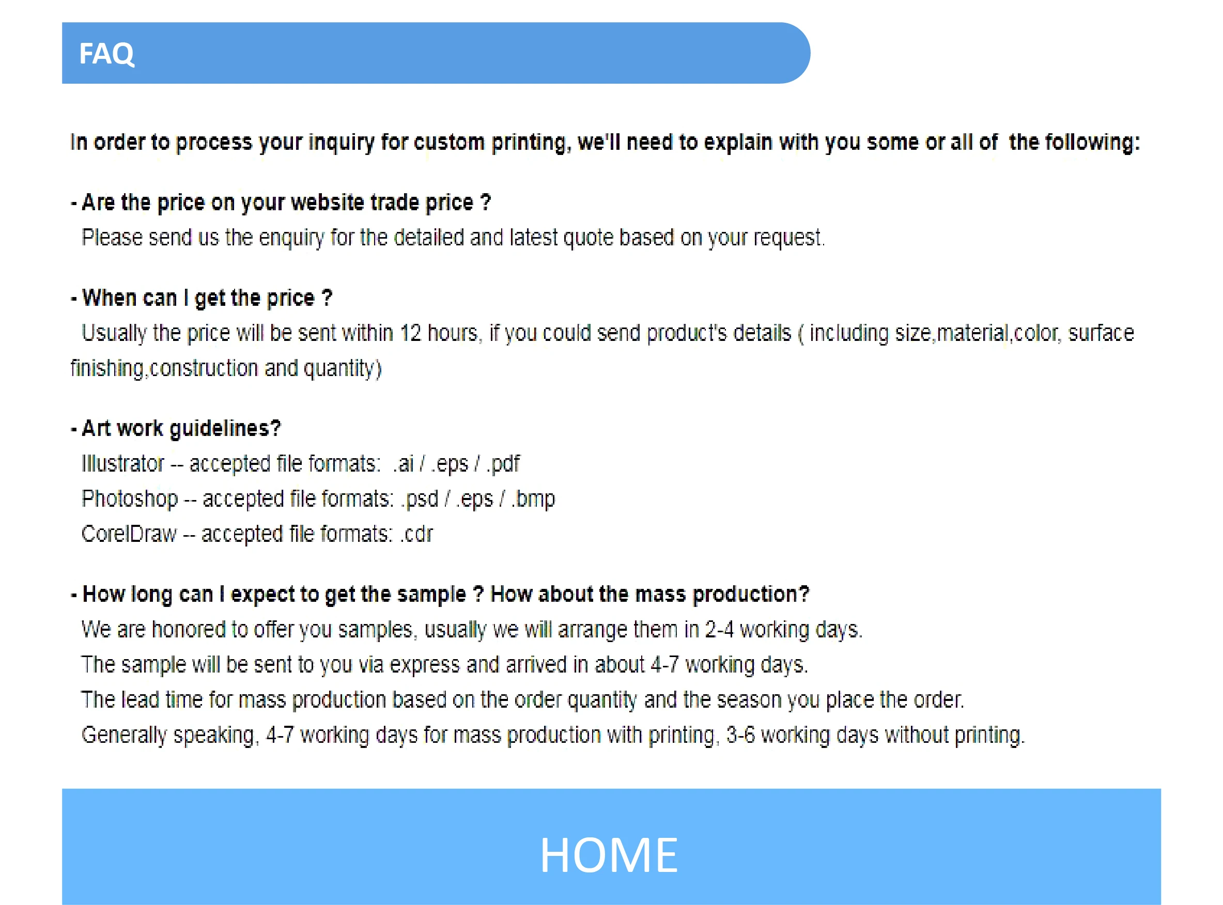The image size is (1223, 905).
Task: Click the intro line about custom printing inquiry
Action: (x=605, y=143)
